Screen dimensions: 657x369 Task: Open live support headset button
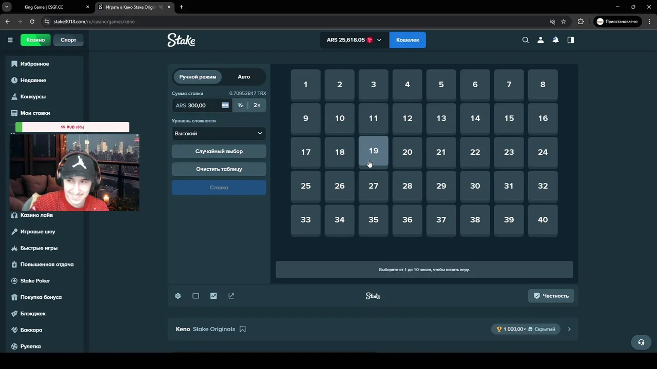(x=641, y=342)
